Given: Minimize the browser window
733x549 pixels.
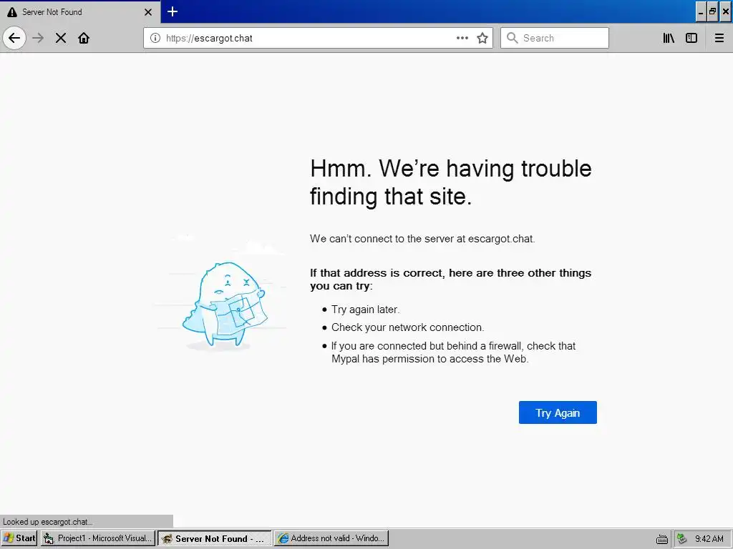Looking at the screenshot, I should [701, 12].
